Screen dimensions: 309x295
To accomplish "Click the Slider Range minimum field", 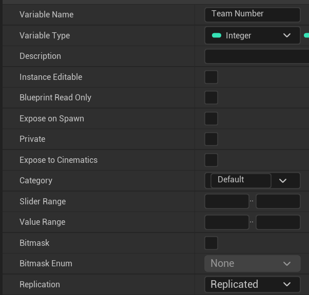I will pyautogui.click(x=226, y=202).
